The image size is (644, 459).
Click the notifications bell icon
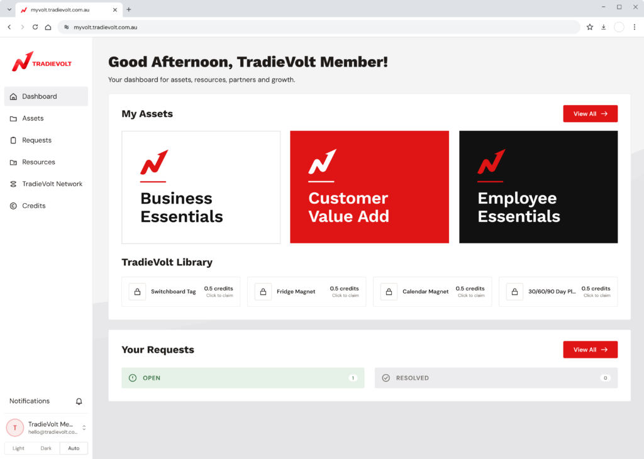79,401
